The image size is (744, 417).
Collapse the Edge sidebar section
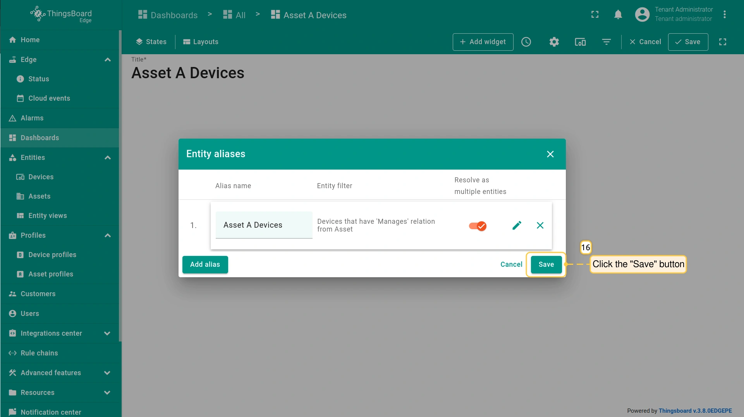click(x=108, y=60)
